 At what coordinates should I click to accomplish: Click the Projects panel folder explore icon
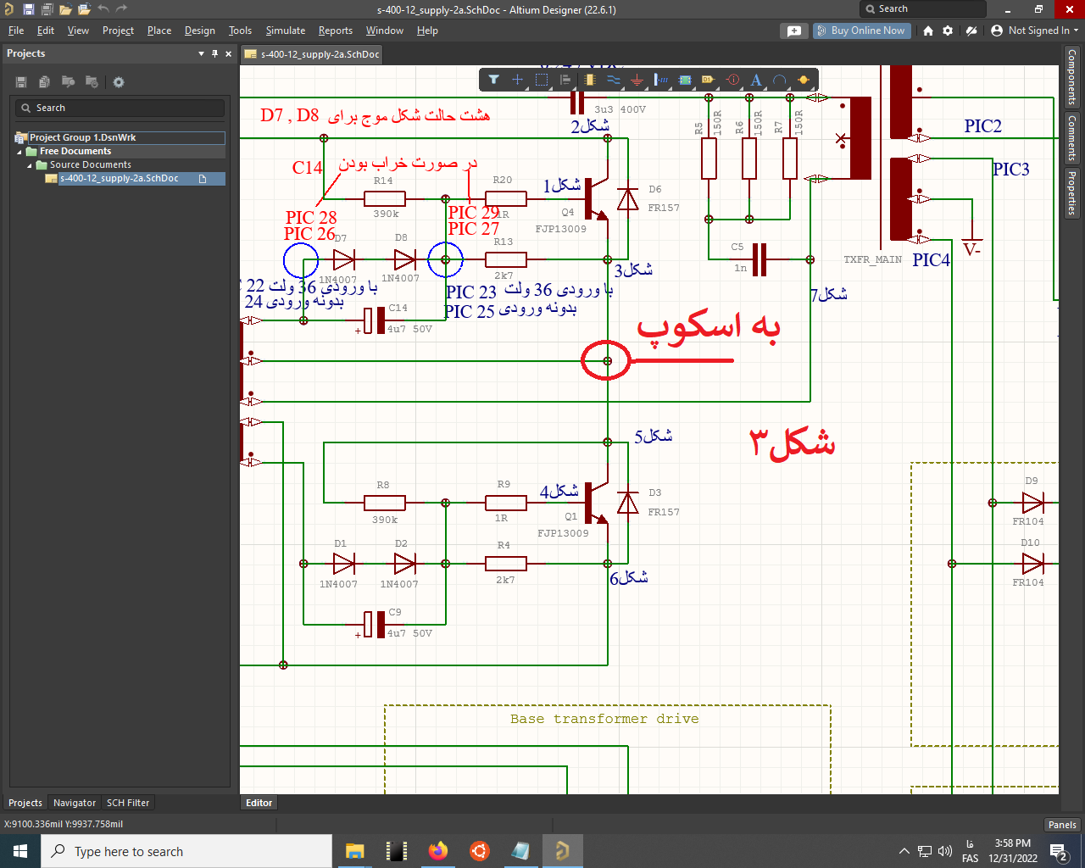pyautogui.click(x=68, y=82)
